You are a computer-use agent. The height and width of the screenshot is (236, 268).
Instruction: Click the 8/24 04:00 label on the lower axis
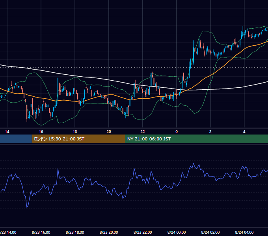244,232
